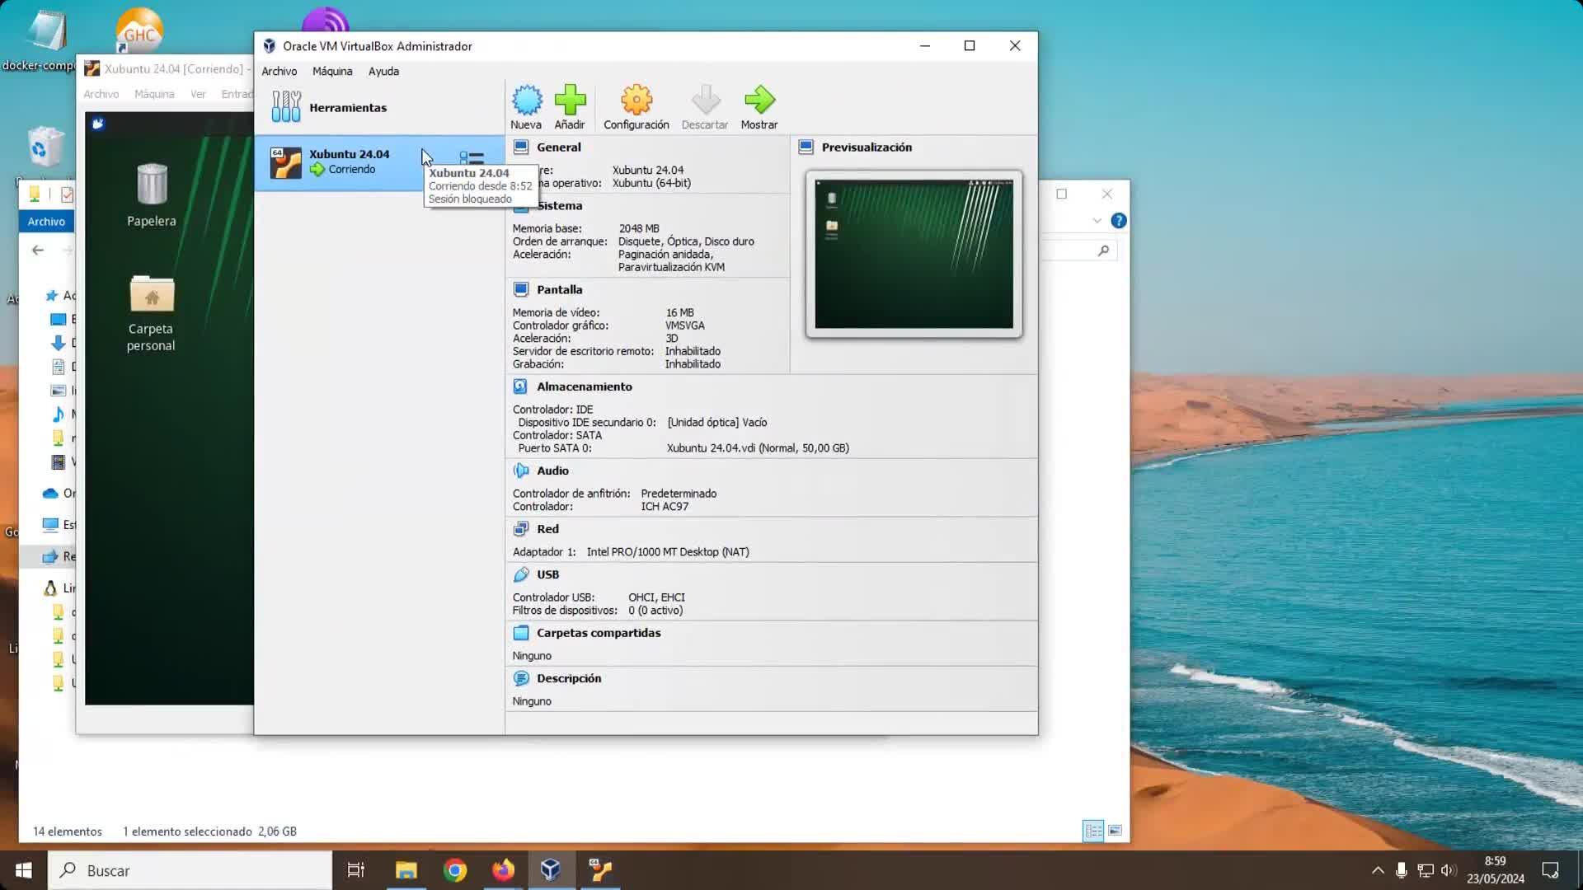This screenshot has width=1583, height=890.
Task: Click the Pantalla section header
Action: click(x=559, y=290)
